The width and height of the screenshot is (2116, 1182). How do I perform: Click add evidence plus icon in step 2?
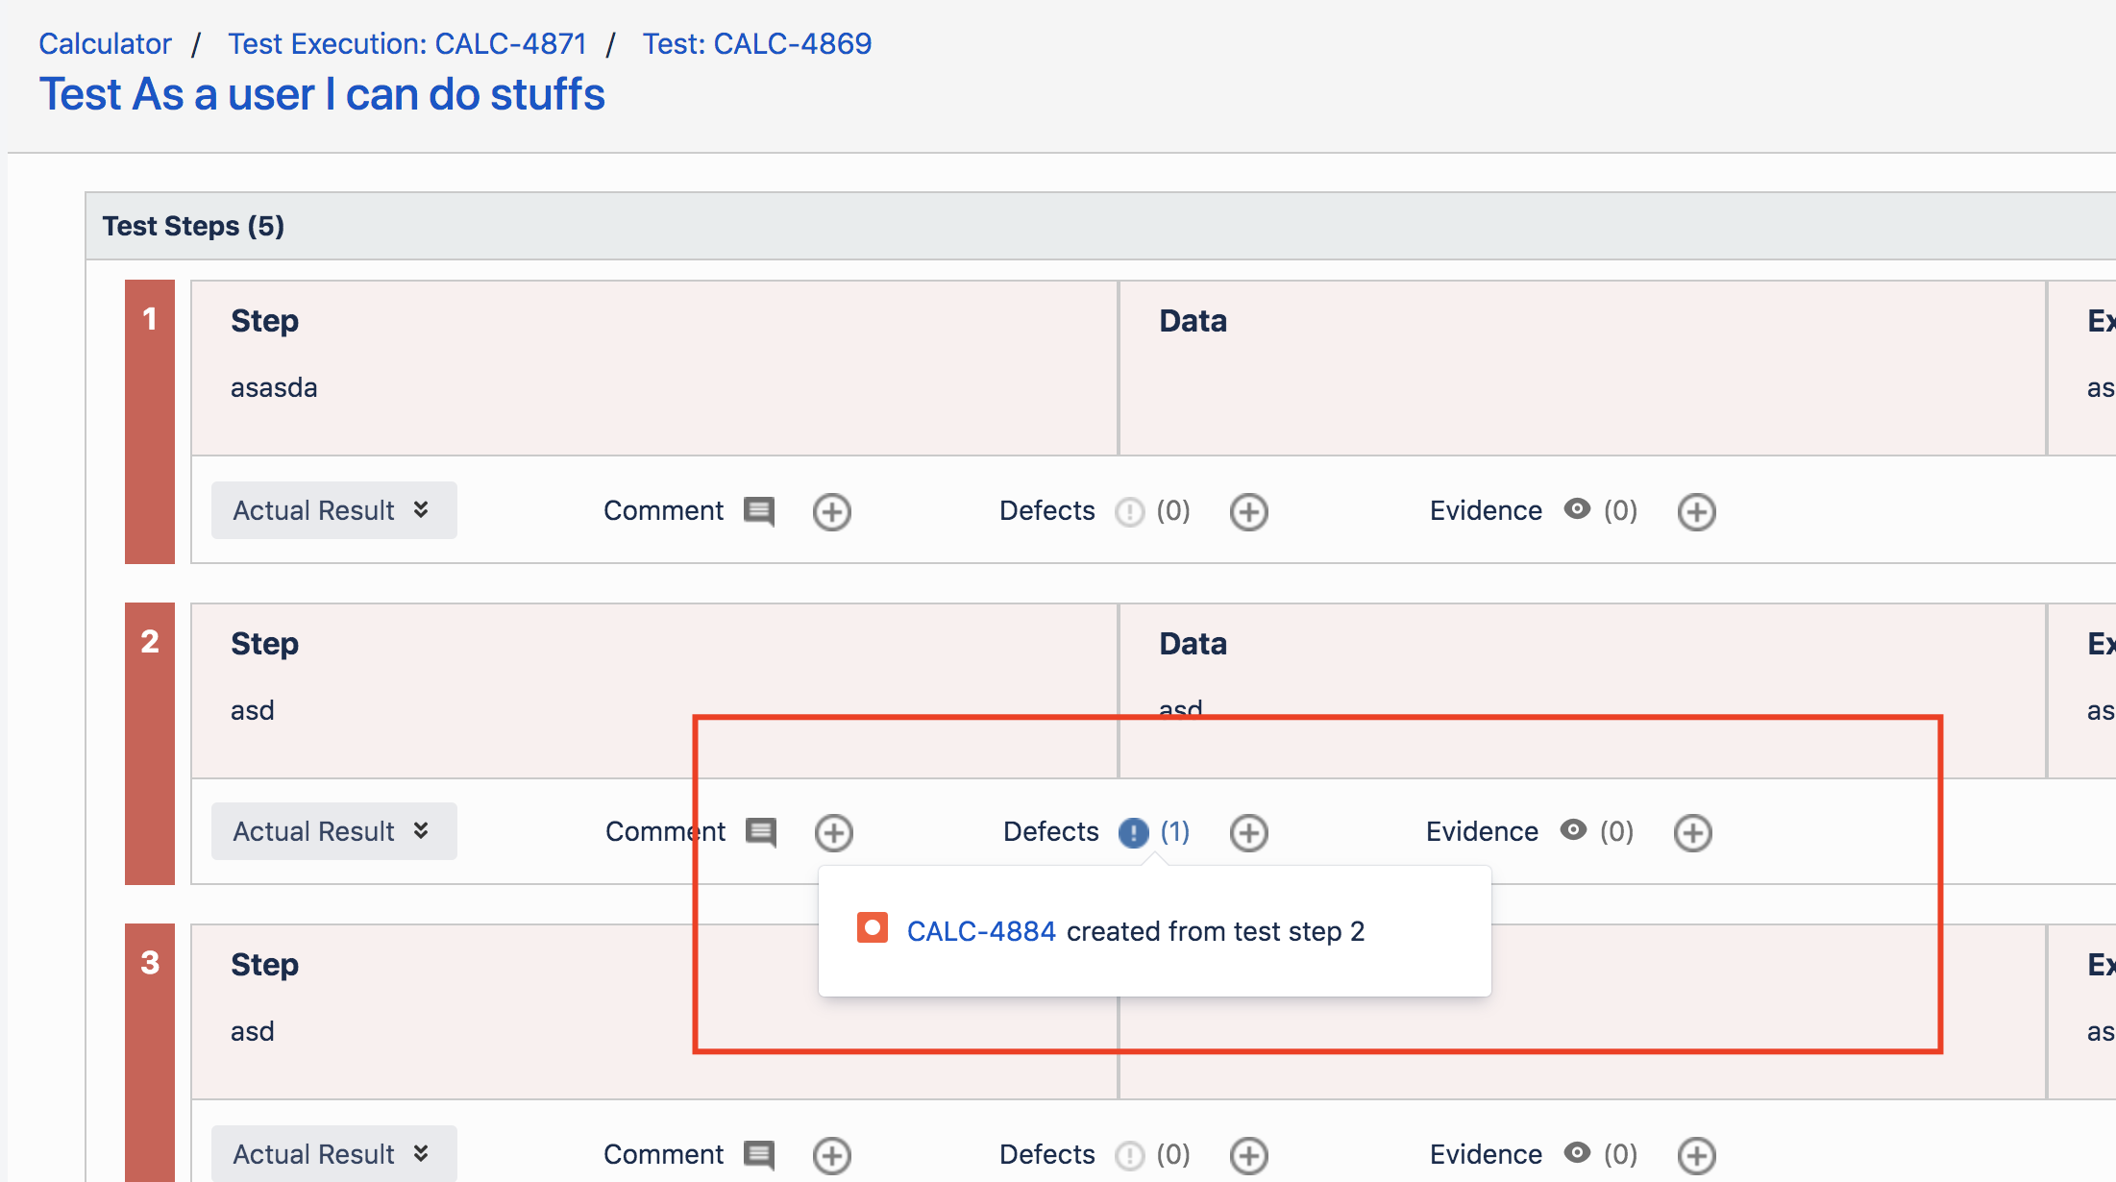pyautogui.click(x=1692, y=832)
